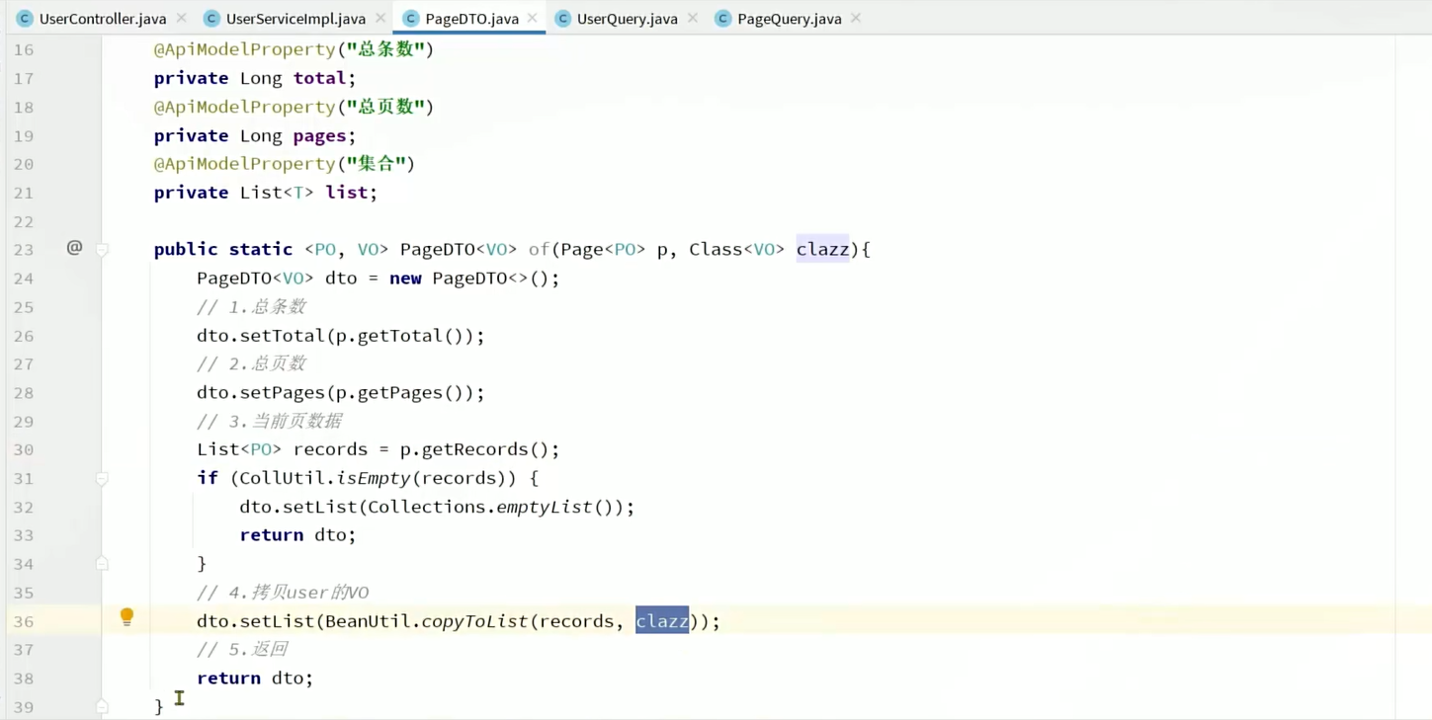1432x720 pixels.
Task: Click setPages on line 28
Action: [x=282, y=392]
